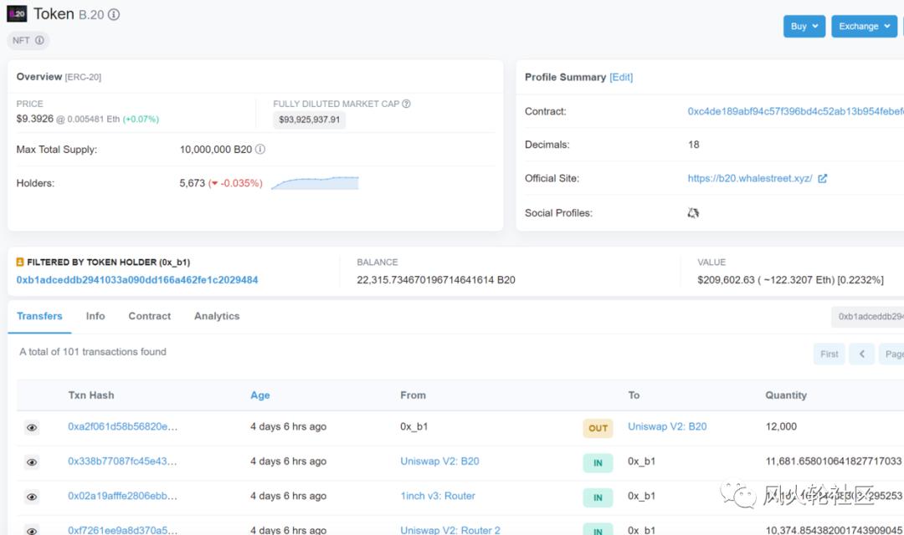Click 'A total of 101 transactions found'
Screen dimensions: 904x535
tap(93, 352)
